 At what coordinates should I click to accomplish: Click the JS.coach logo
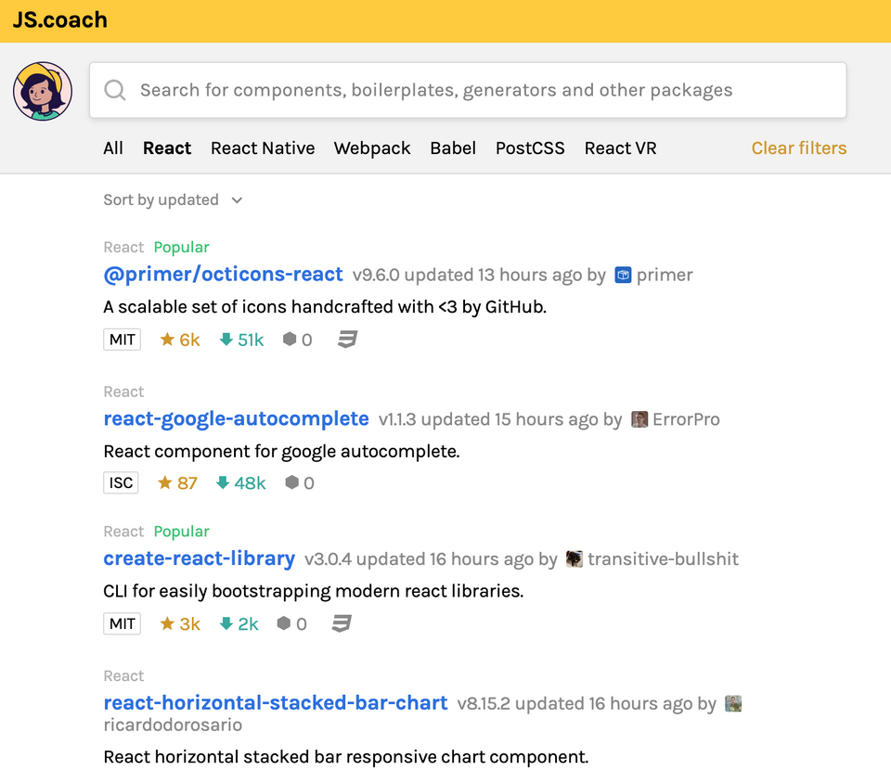point(59,19)
